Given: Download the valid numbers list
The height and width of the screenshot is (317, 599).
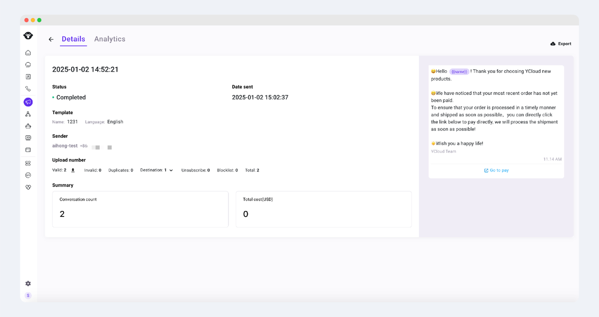Looking at the screenshot, I should (x=73, y=170).
